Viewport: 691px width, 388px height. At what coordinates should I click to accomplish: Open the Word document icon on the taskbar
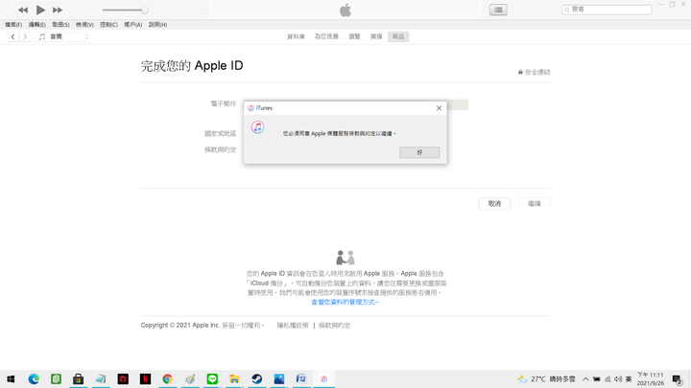pyautogui.click(x=301, y=378)
